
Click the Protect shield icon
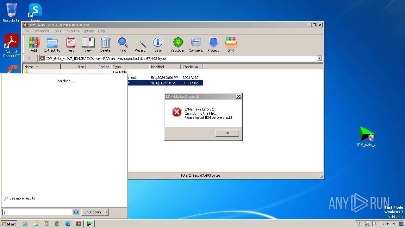point(213,44)
